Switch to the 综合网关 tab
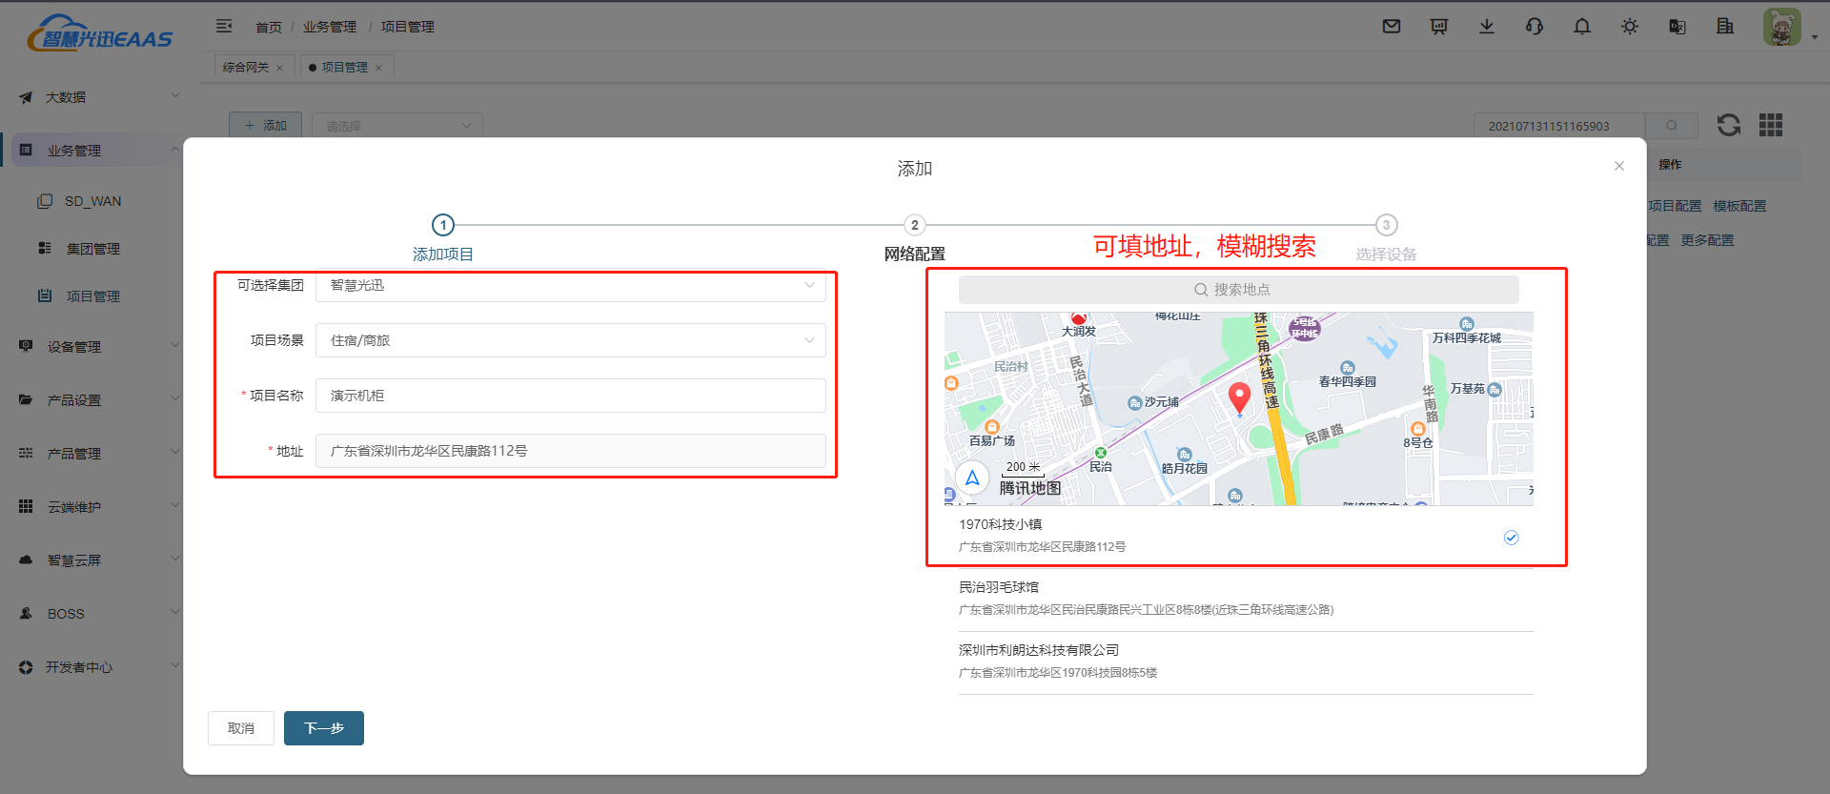 (245, 68)
